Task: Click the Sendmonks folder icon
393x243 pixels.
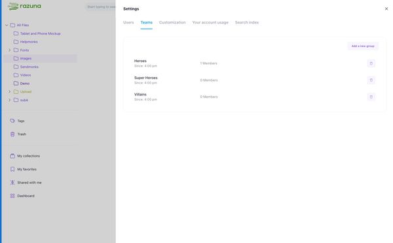Action: (16, 67)
